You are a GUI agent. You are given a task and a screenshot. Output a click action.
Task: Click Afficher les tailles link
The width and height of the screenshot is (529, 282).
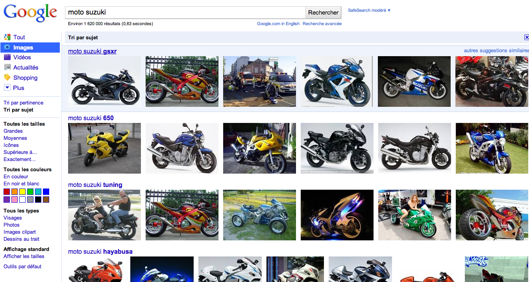pyautogui.click(x=24, y=256)
